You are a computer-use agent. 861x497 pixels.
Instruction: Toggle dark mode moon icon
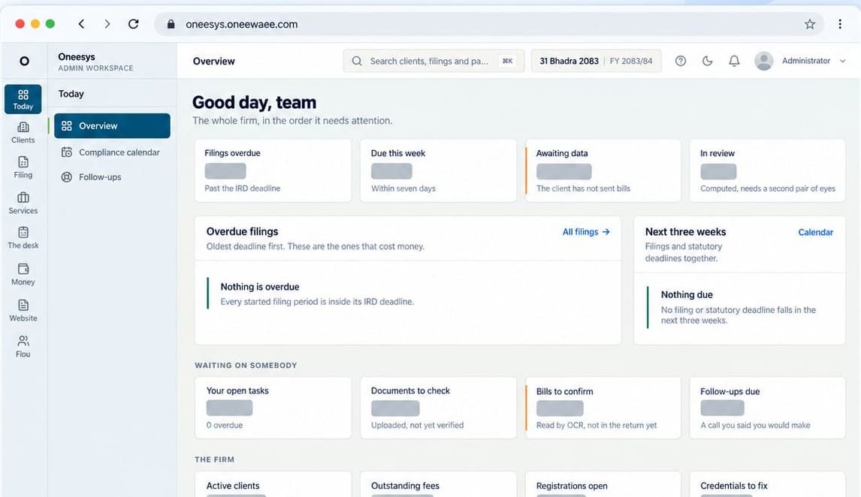[707, 61]
